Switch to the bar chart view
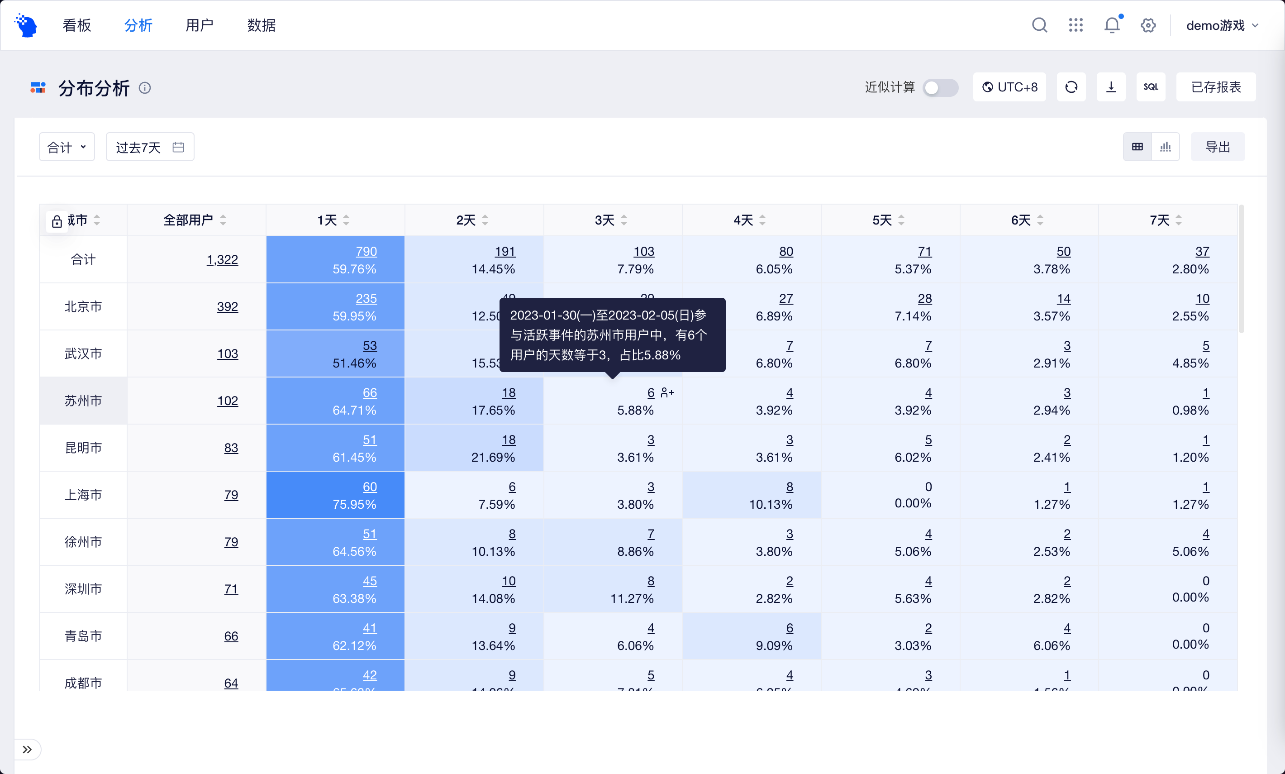This screenshot has width=1285, height=774. (1166, 147)
